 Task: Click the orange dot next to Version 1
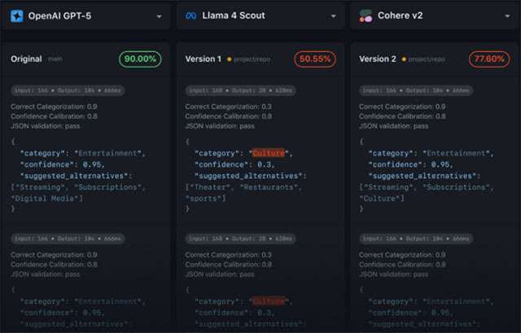tap(230, 59)
